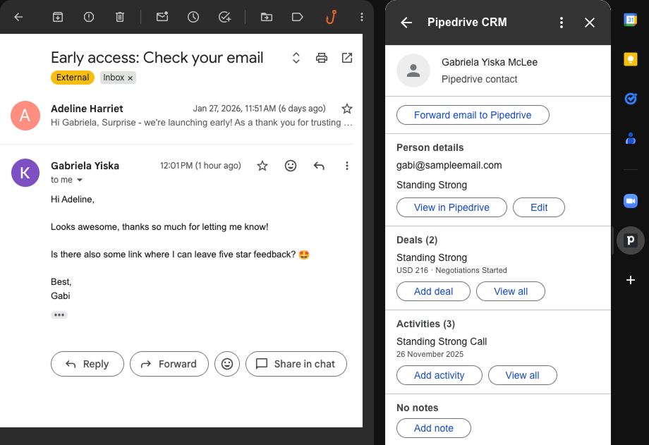649x445 pixels.
Task: Click the Add note button
Action: 433,428
